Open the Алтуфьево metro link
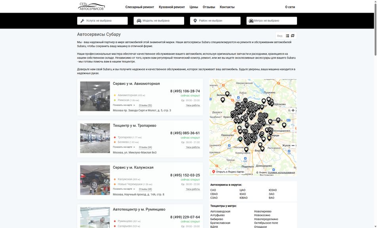Viewport: 377px width, 228px height. [217, 215]
